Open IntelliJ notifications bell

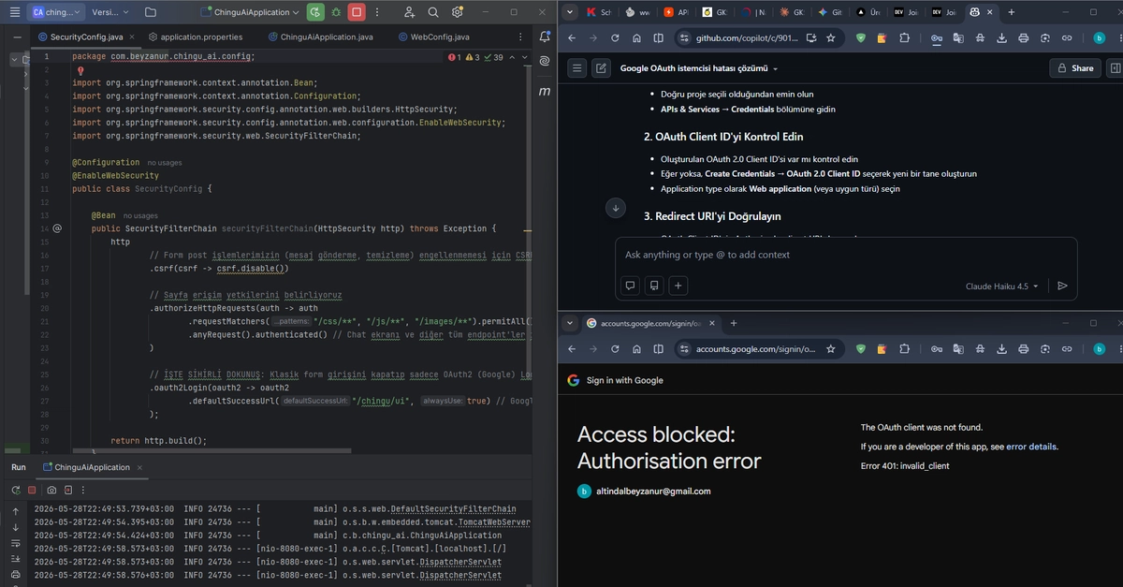click(546, 37)
